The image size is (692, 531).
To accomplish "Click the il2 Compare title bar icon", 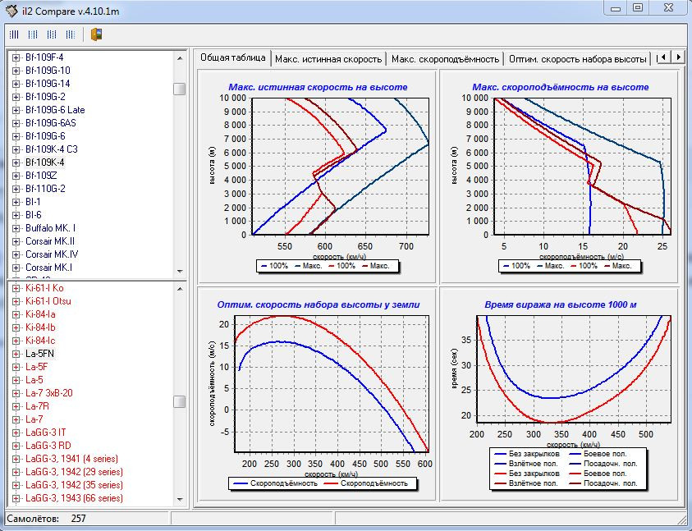I will (11, 9).
